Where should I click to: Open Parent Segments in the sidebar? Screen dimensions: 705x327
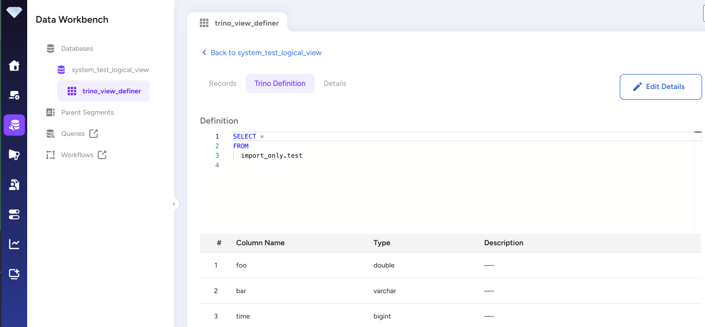point(87,112)
